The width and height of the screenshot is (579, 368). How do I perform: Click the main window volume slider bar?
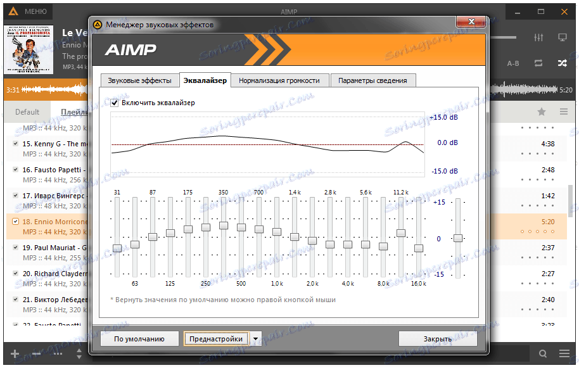(x=504, y=37)
